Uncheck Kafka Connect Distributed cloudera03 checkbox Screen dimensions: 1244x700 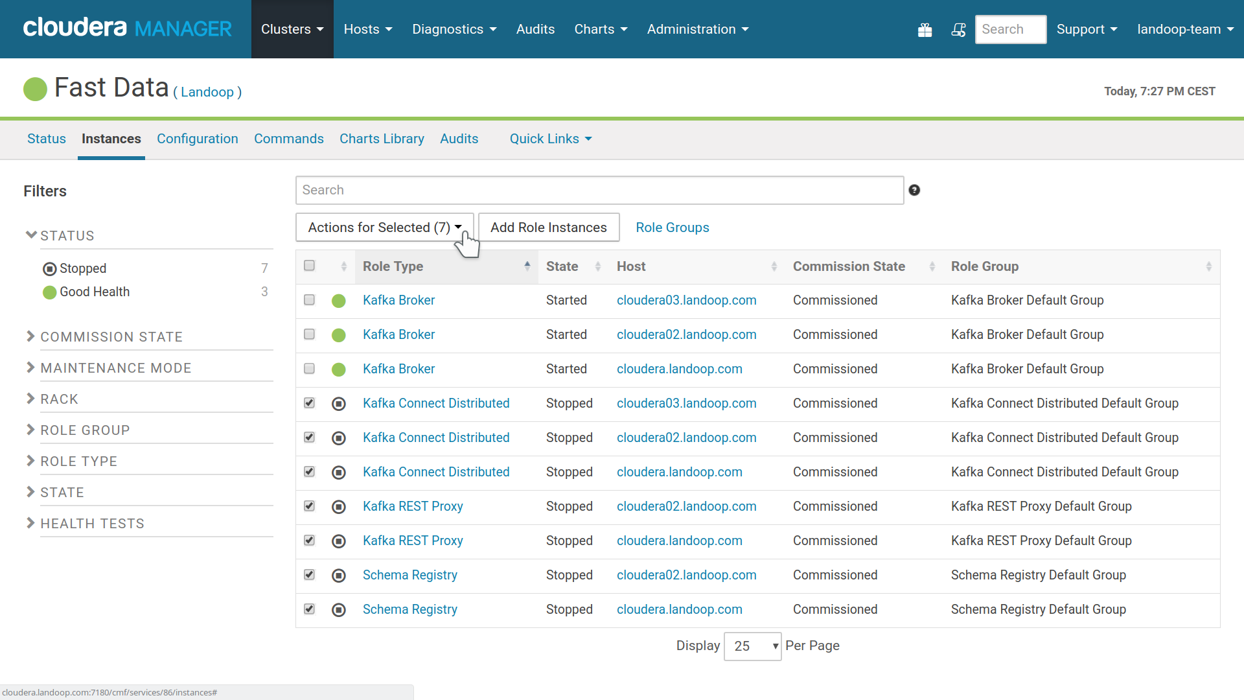[309, 403]
